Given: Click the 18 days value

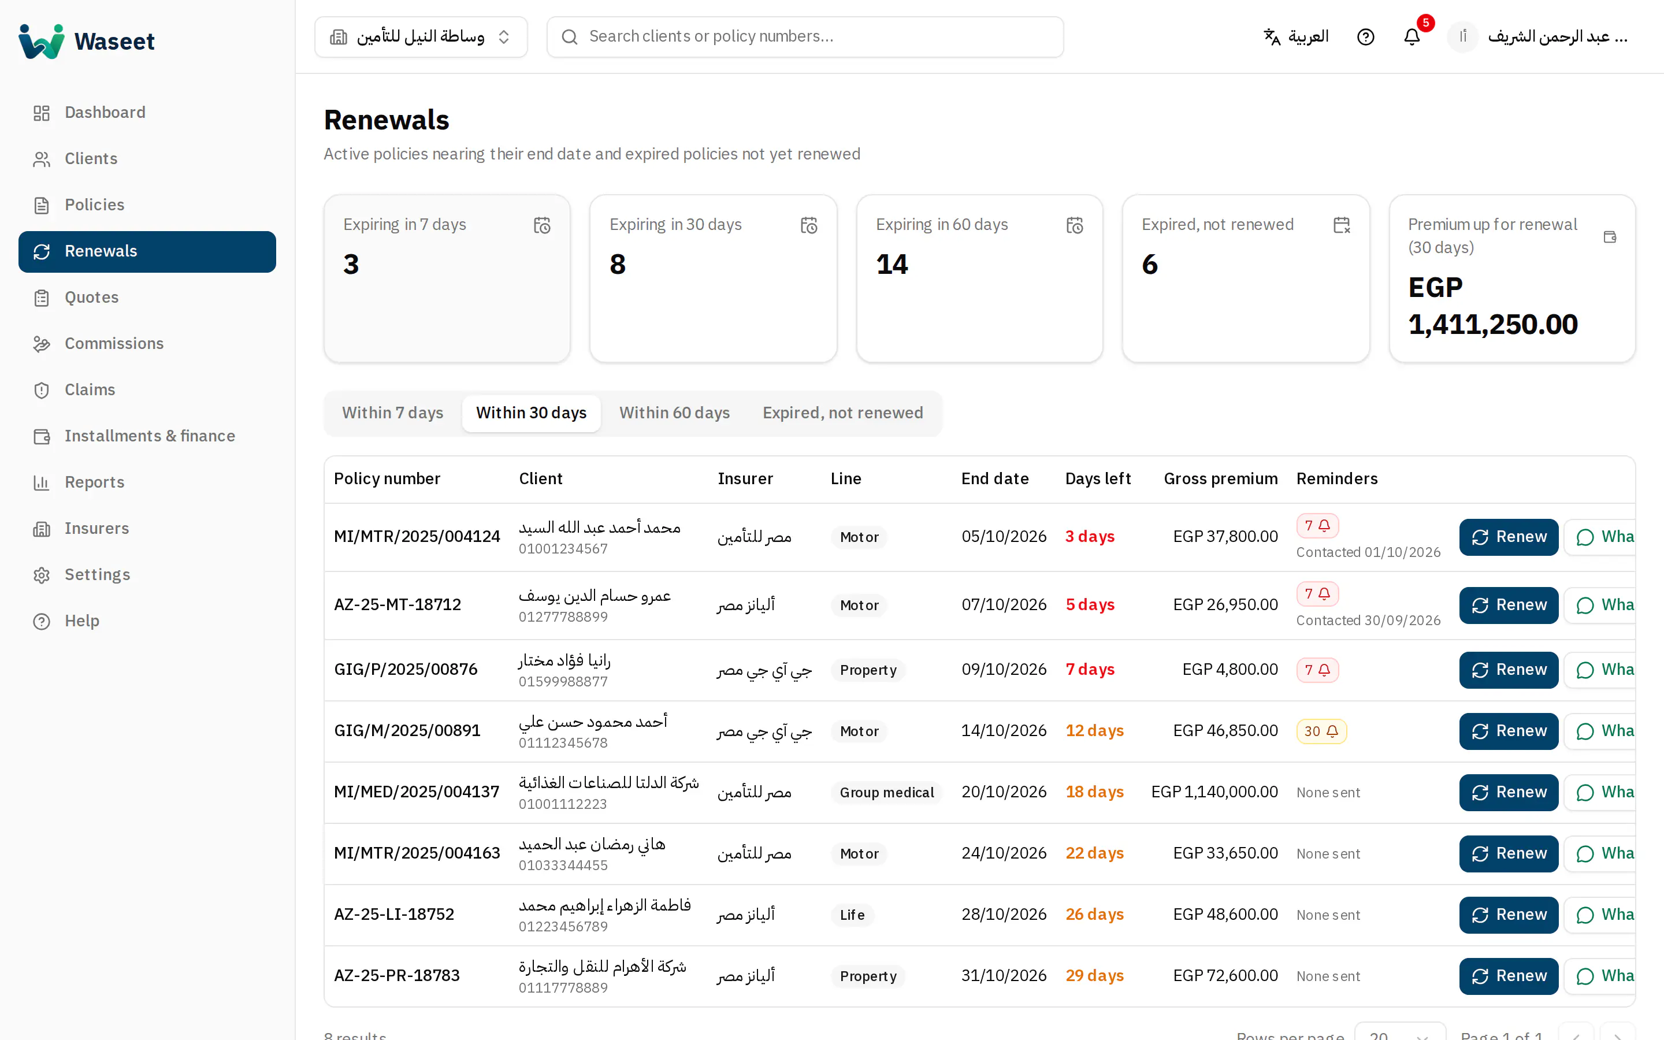Looking at the screenshot, I should pyautogui.click(x=1095, y=792).
